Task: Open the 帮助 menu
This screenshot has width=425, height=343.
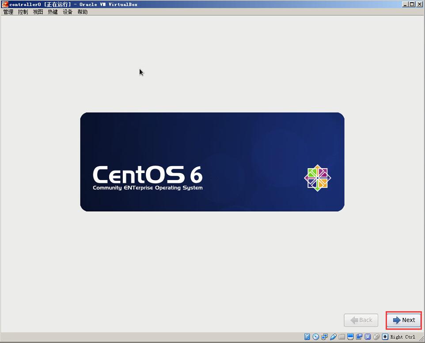Action: pyautogui.click(x=83, y=12)
